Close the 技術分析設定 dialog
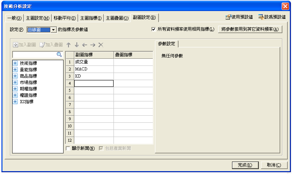Screen dimensions: 292x174 click(285, 6)
